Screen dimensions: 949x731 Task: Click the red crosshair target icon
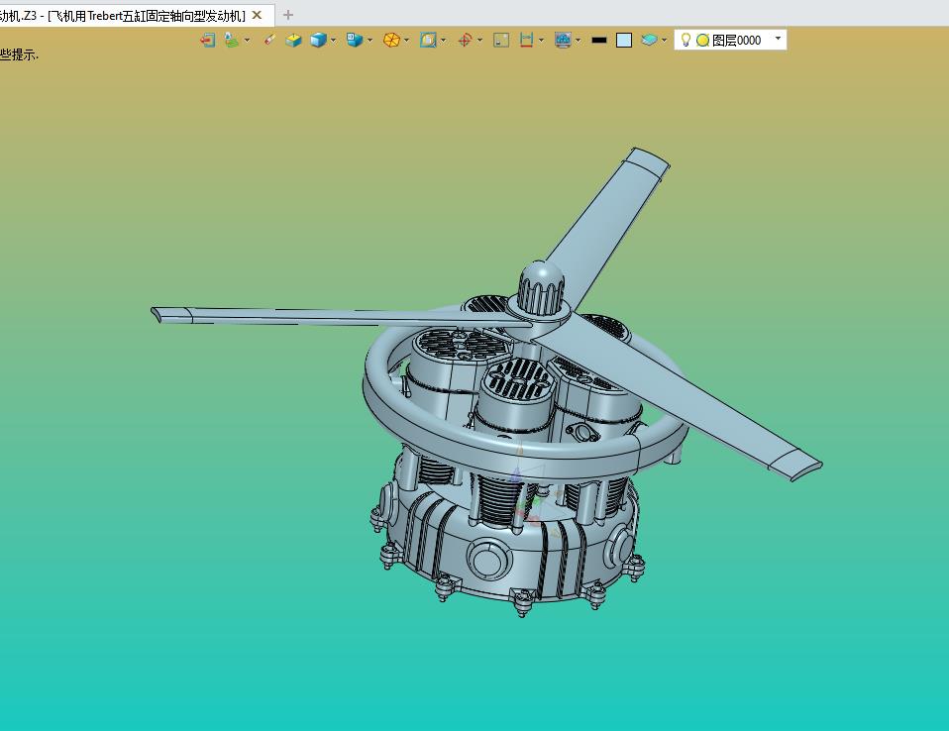pos(465,40)
